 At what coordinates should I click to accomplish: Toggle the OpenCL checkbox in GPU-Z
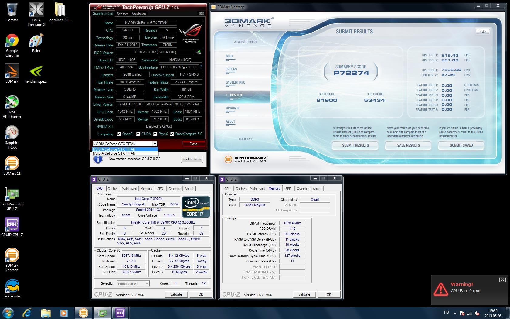pyautogui.click(x=119, y=134)
